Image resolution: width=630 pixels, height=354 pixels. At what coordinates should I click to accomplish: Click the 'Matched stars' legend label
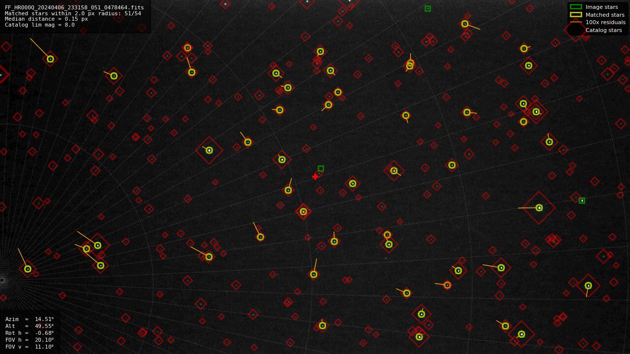[x=605, y=15]
